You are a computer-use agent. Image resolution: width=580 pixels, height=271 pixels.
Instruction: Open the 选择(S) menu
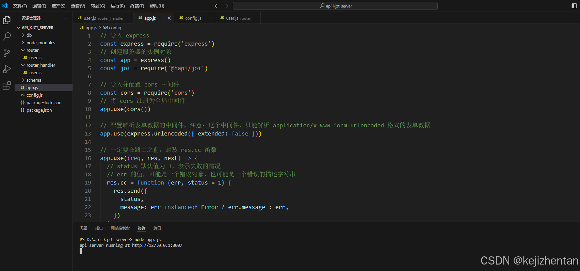59,6
